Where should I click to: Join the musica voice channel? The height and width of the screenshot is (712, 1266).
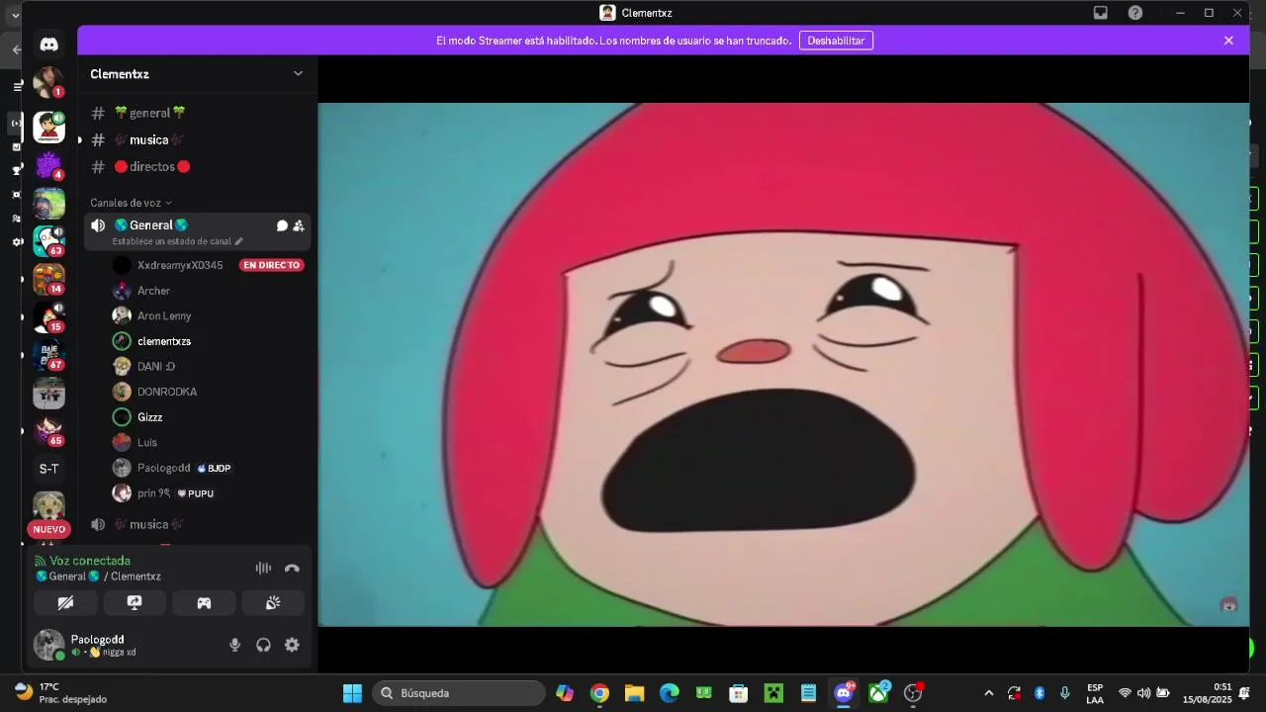click(198, 524)
